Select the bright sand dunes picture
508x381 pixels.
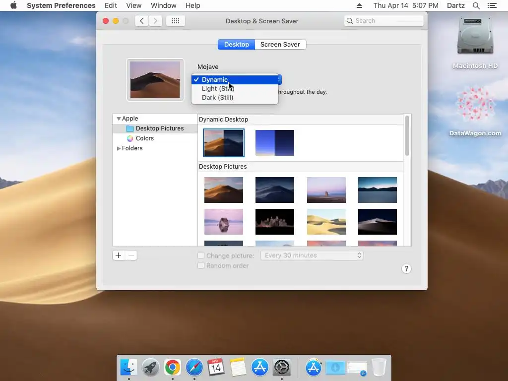pos(326,222)
